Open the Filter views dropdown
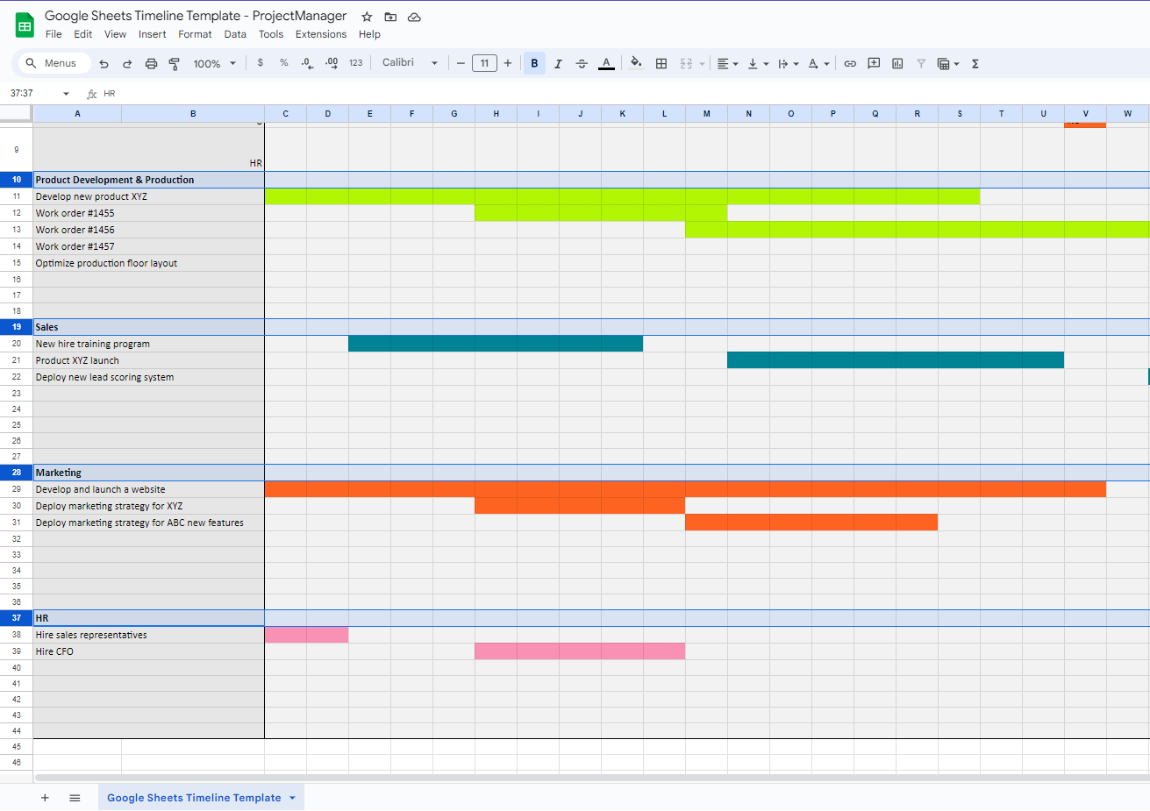 (948, 63)
